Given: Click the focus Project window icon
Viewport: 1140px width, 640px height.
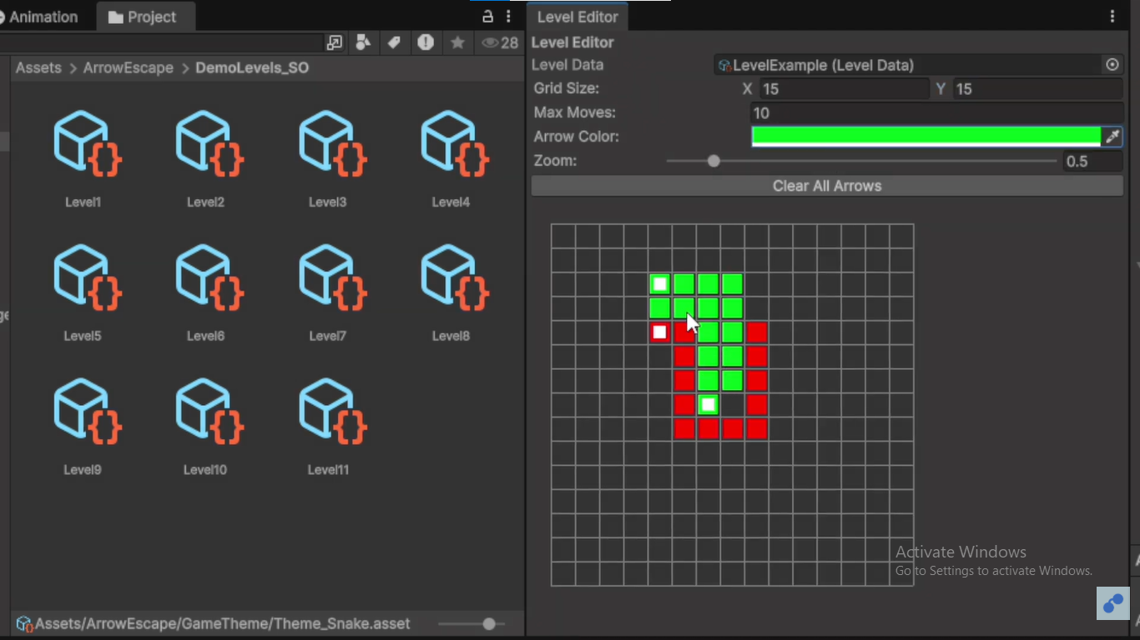Looking at the screenshot, I should click(x=335, y=42).
